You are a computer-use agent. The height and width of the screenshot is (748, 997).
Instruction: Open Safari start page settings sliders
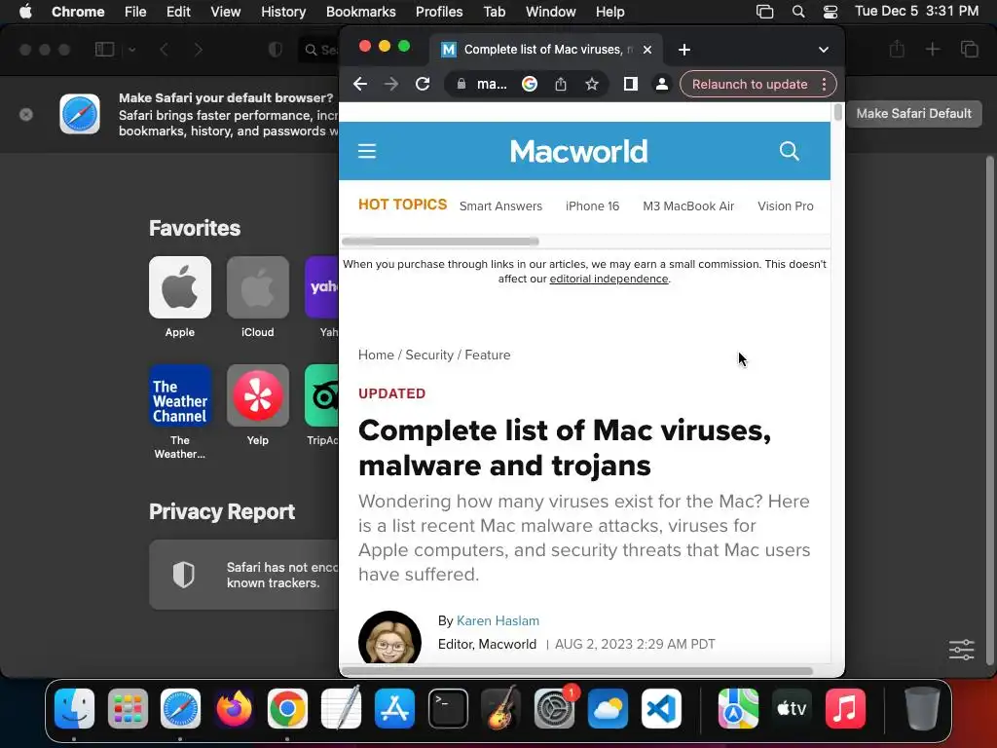click(961, 650)
